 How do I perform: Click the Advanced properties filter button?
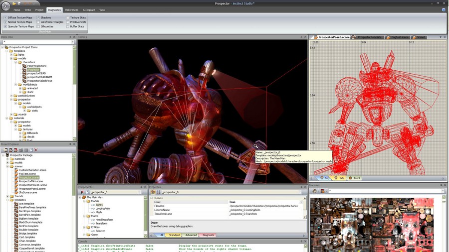191,235
